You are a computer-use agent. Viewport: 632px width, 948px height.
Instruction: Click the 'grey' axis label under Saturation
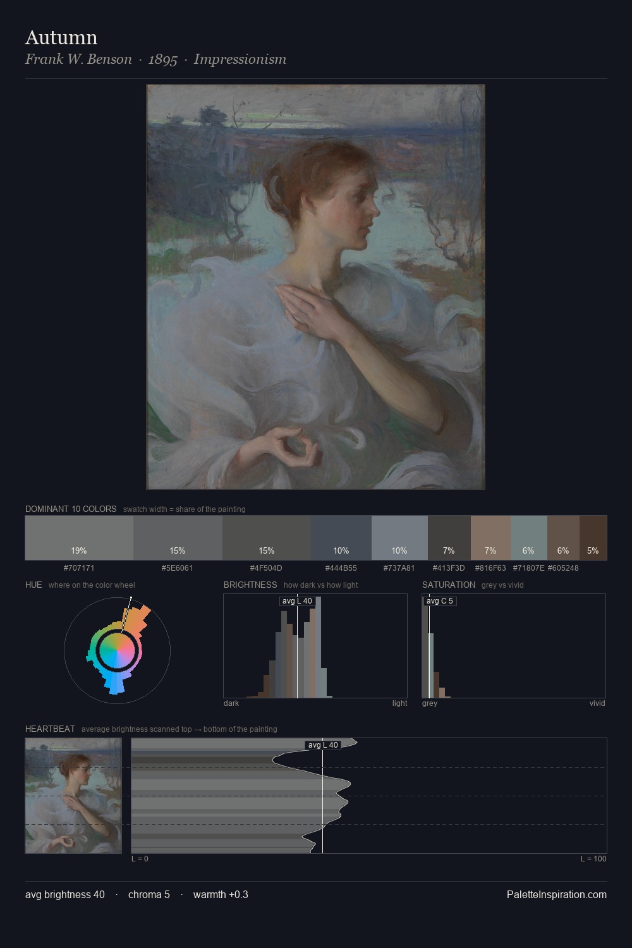pyautogui.click(x=430, y=703)
